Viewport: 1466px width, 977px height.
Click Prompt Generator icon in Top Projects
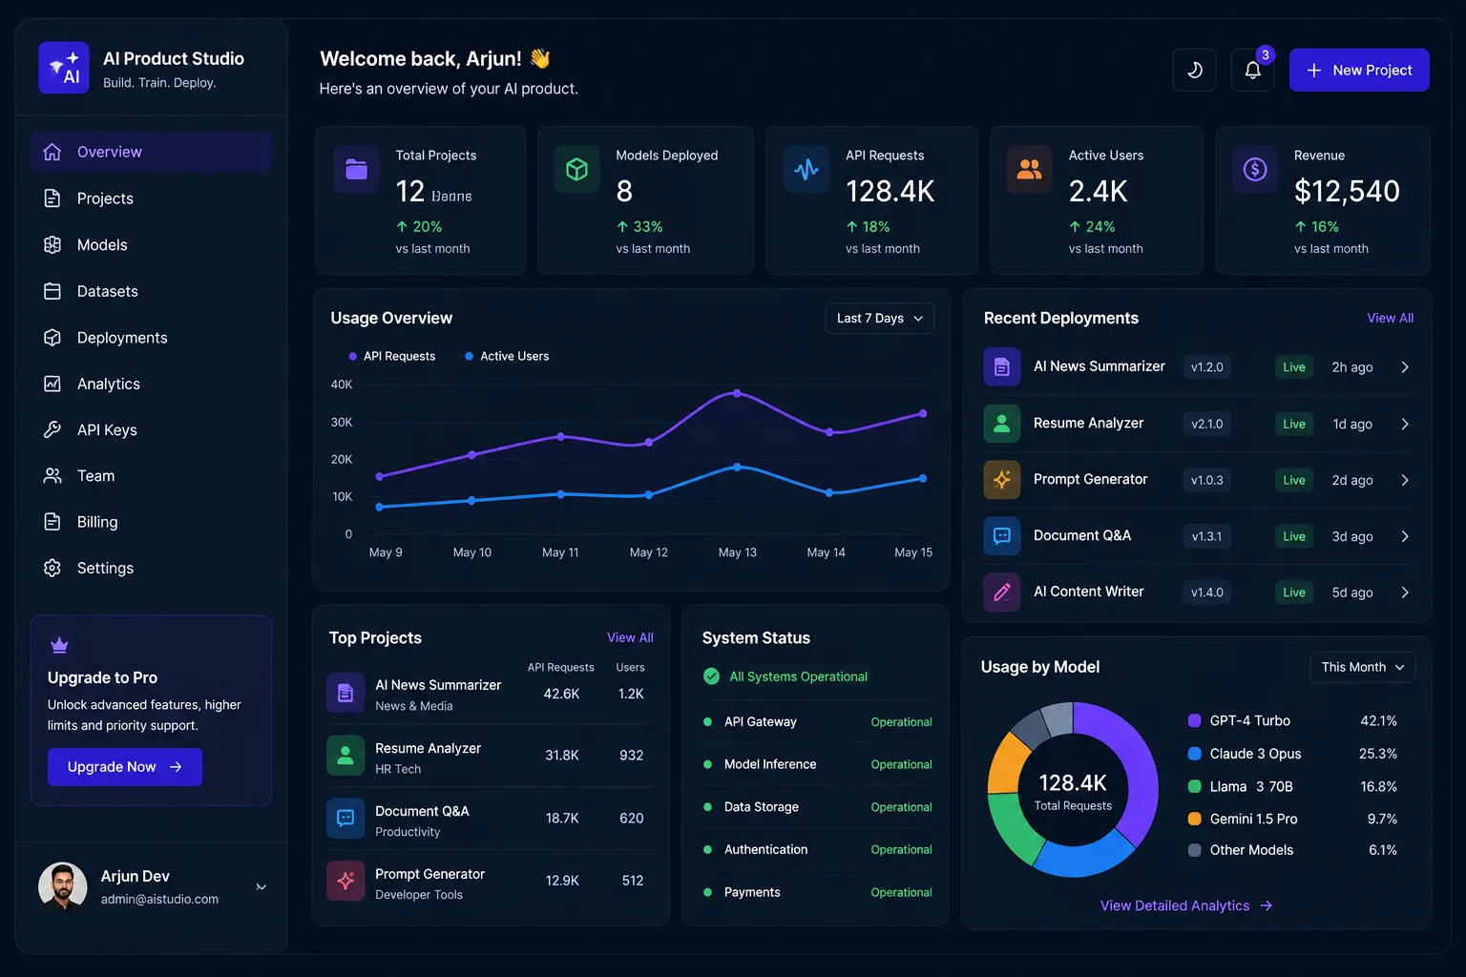click(x=346, y=882)
